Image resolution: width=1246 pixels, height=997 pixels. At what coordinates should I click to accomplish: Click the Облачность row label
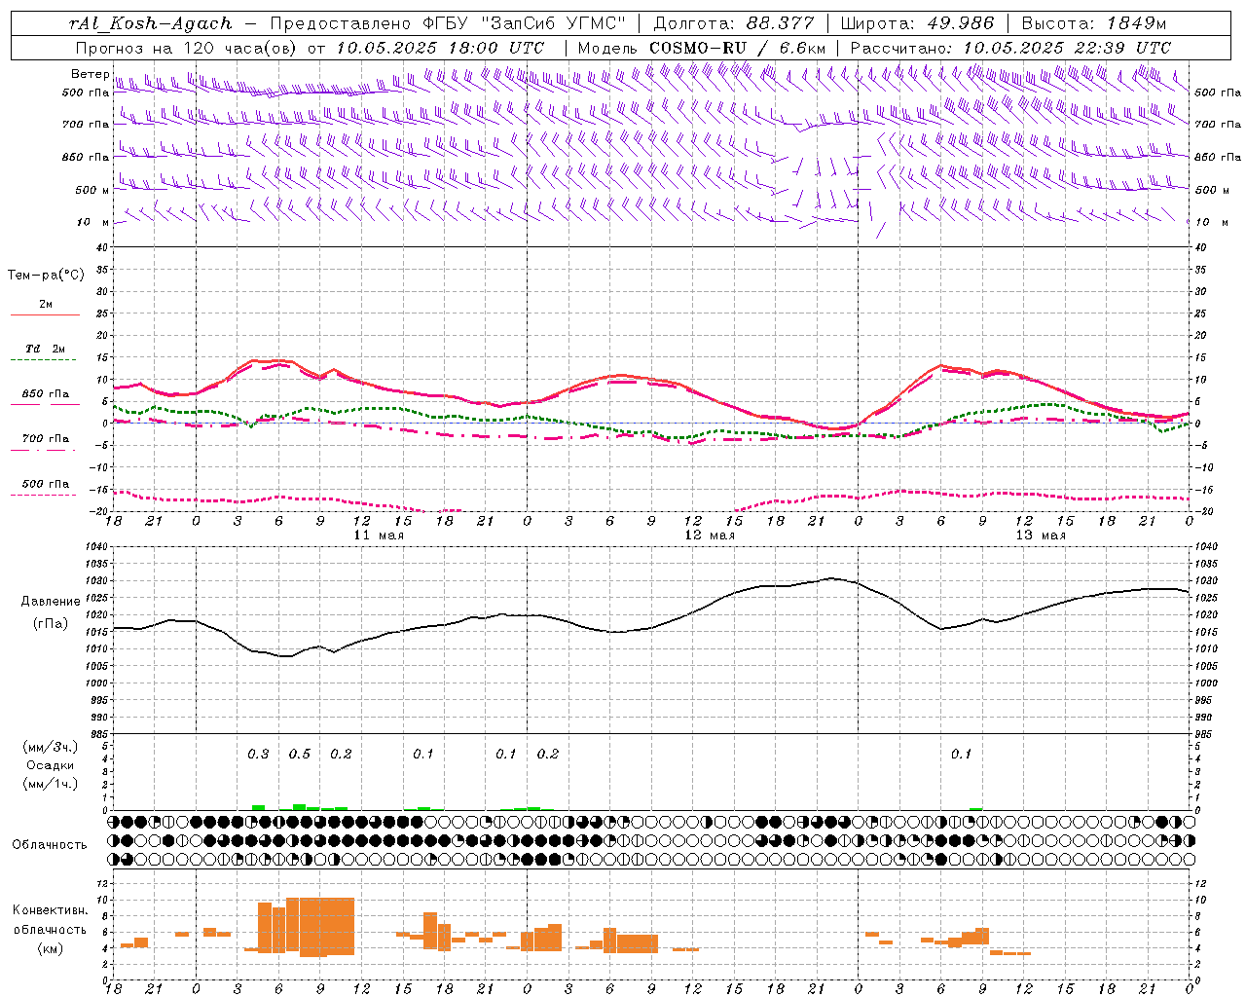click(50, 845)
